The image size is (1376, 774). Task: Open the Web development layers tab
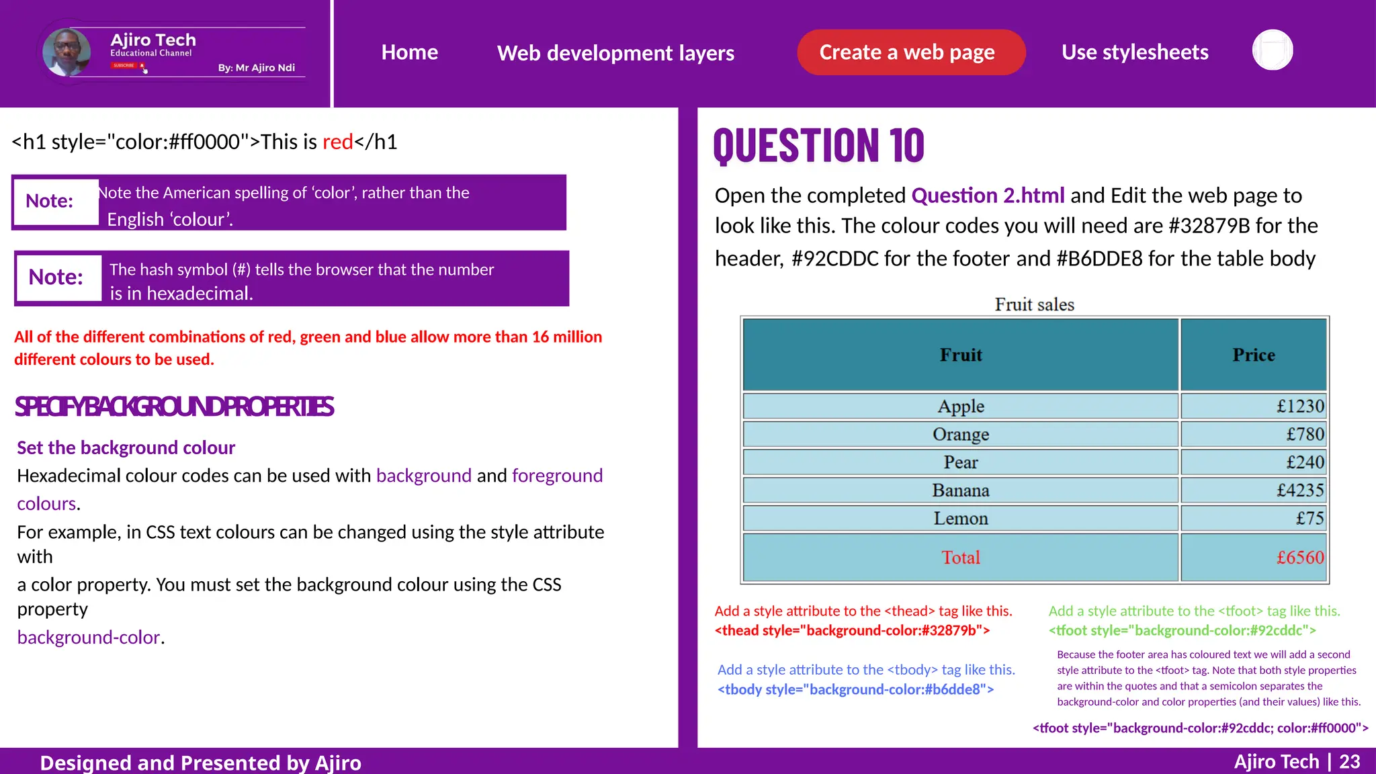tap(615, 53)
